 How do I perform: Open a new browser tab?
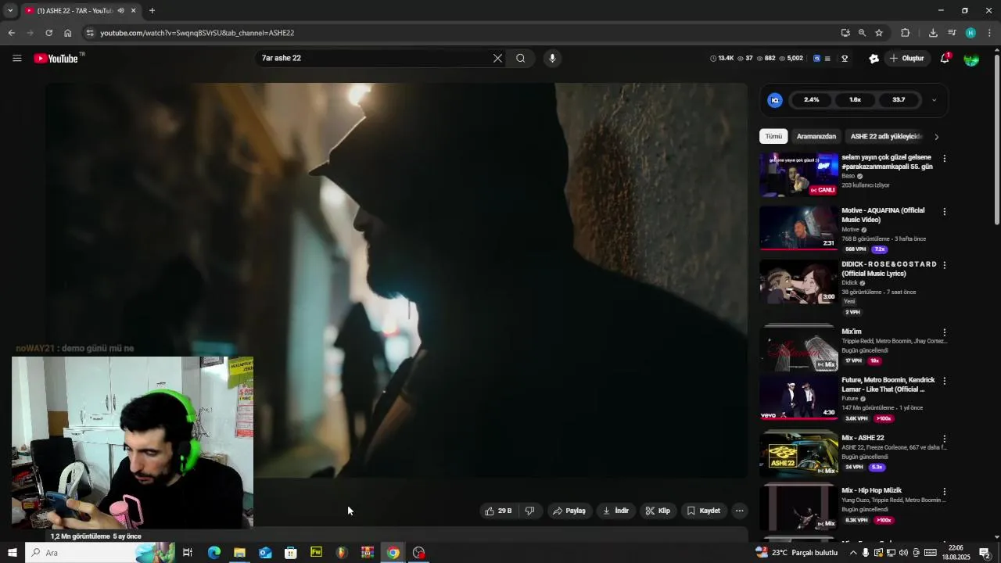[x=152, y=11]
